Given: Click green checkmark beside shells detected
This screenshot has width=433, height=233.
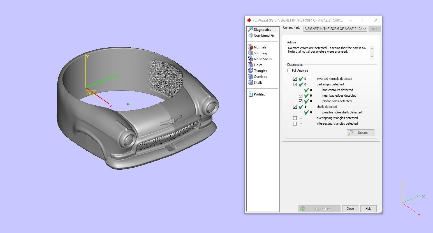Looking at the screenshot, I should 301,107.
